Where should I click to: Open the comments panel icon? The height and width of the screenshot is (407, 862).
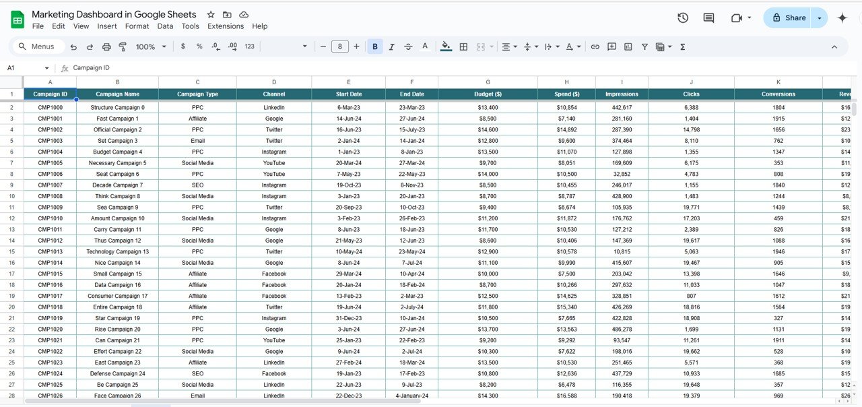pyautogui.click(x=708, y=18)
